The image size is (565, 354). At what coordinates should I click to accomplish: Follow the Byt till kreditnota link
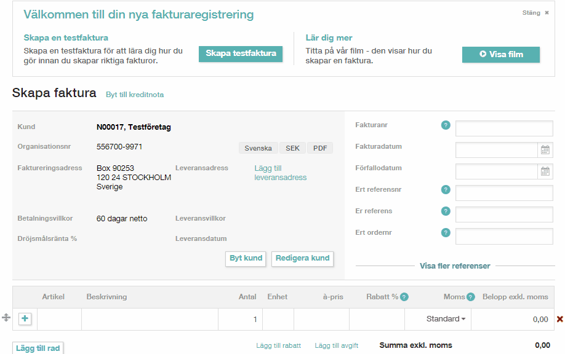(x=135, y=95)
